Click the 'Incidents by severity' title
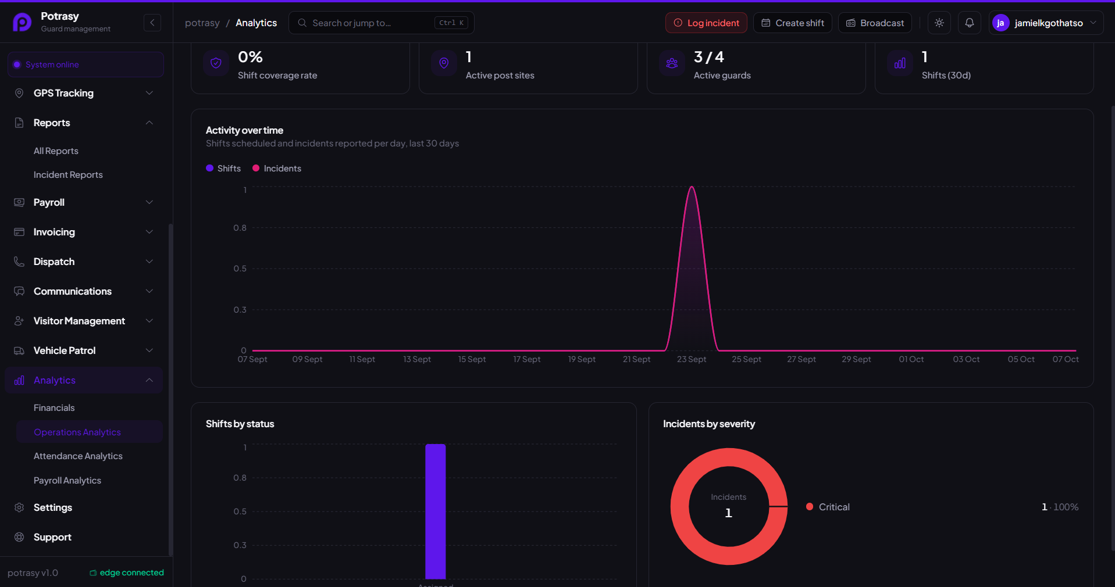1115x587 pixels. coord(709,424)
